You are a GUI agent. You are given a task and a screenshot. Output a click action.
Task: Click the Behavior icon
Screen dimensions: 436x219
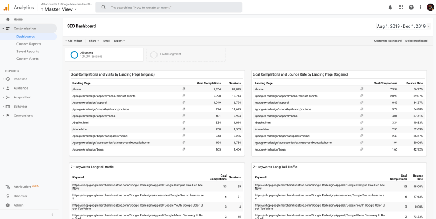tap(8, 107)
